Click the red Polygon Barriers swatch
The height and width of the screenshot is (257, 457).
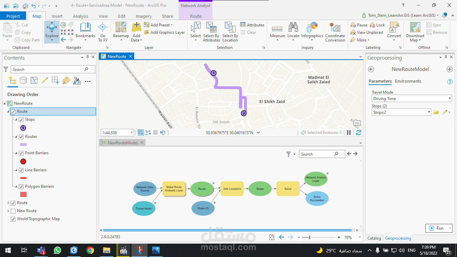(23, 194)
